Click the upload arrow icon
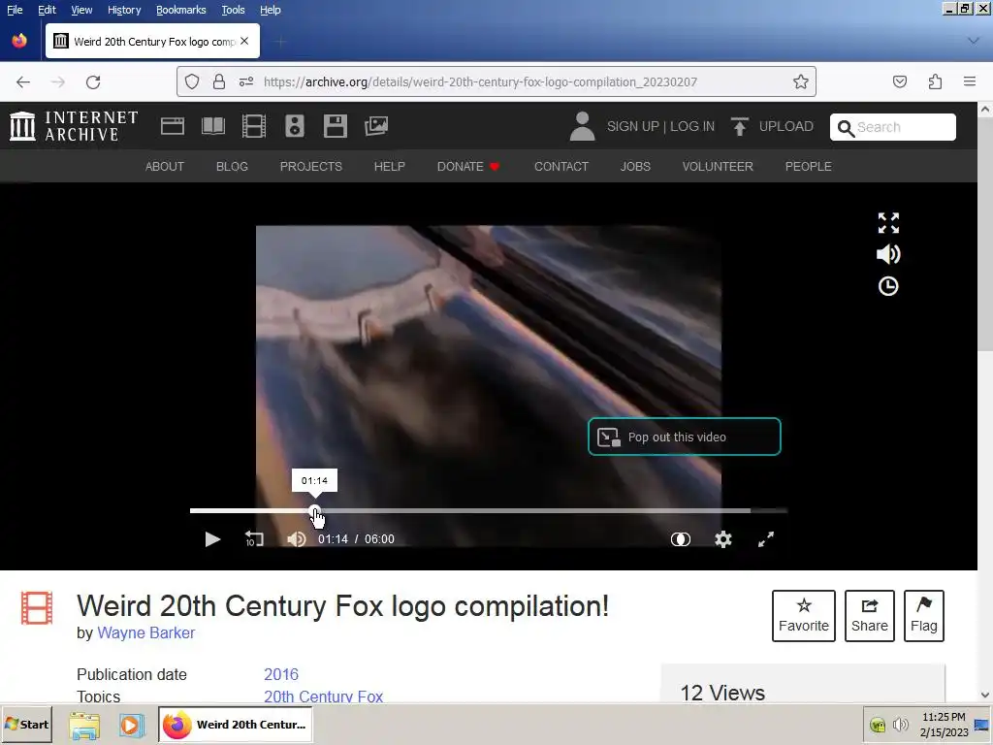Screen dimensions: 993x745 coord(739,126)
